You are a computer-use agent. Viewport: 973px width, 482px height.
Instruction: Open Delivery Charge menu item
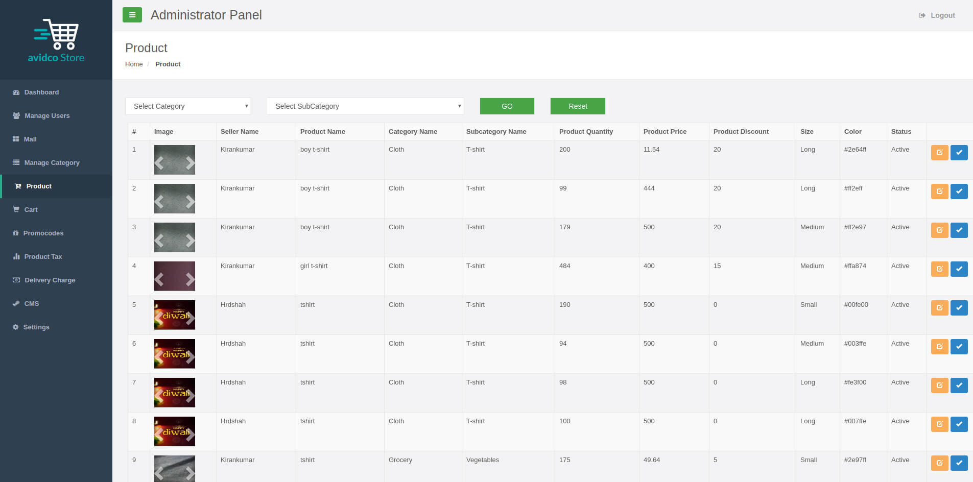click(x=50, y=280)
